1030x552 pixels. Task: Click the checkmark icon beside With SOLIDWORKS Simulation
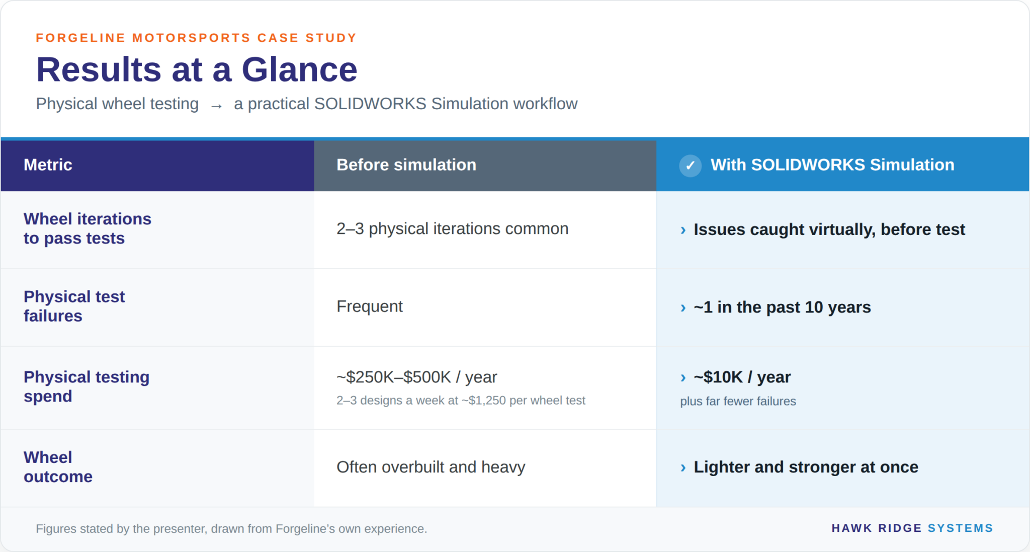pos(690,166)
